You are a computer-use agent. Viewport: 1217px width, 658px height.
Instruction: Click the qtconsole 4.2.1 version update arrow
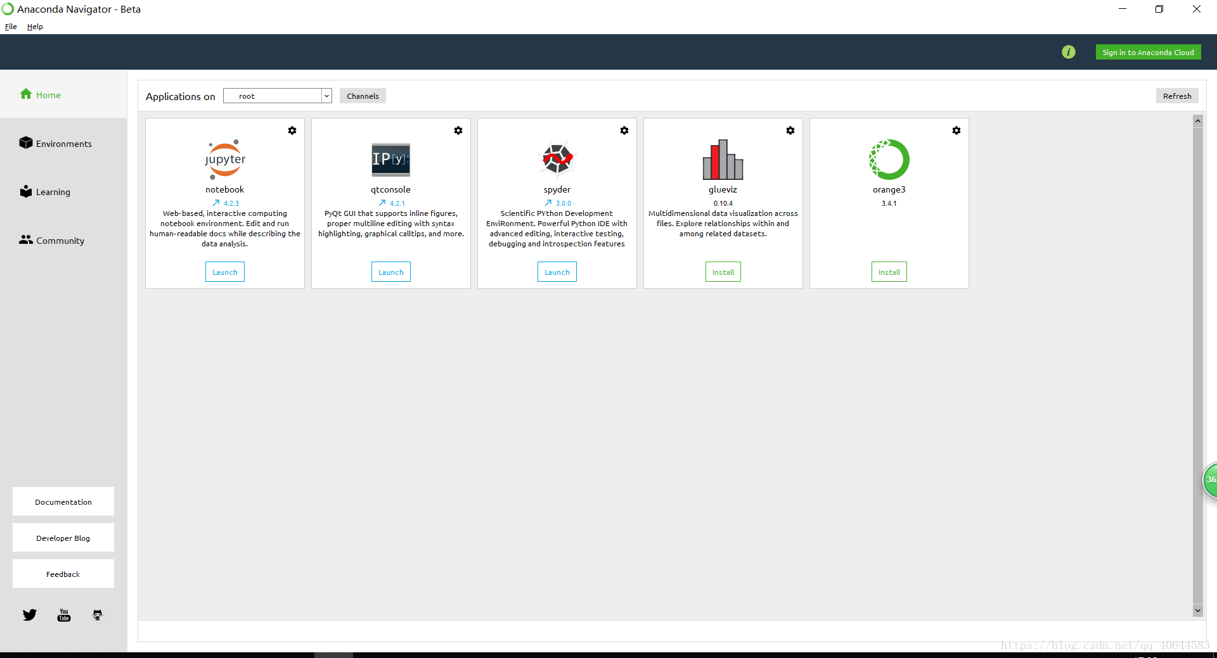click(382, 203)
